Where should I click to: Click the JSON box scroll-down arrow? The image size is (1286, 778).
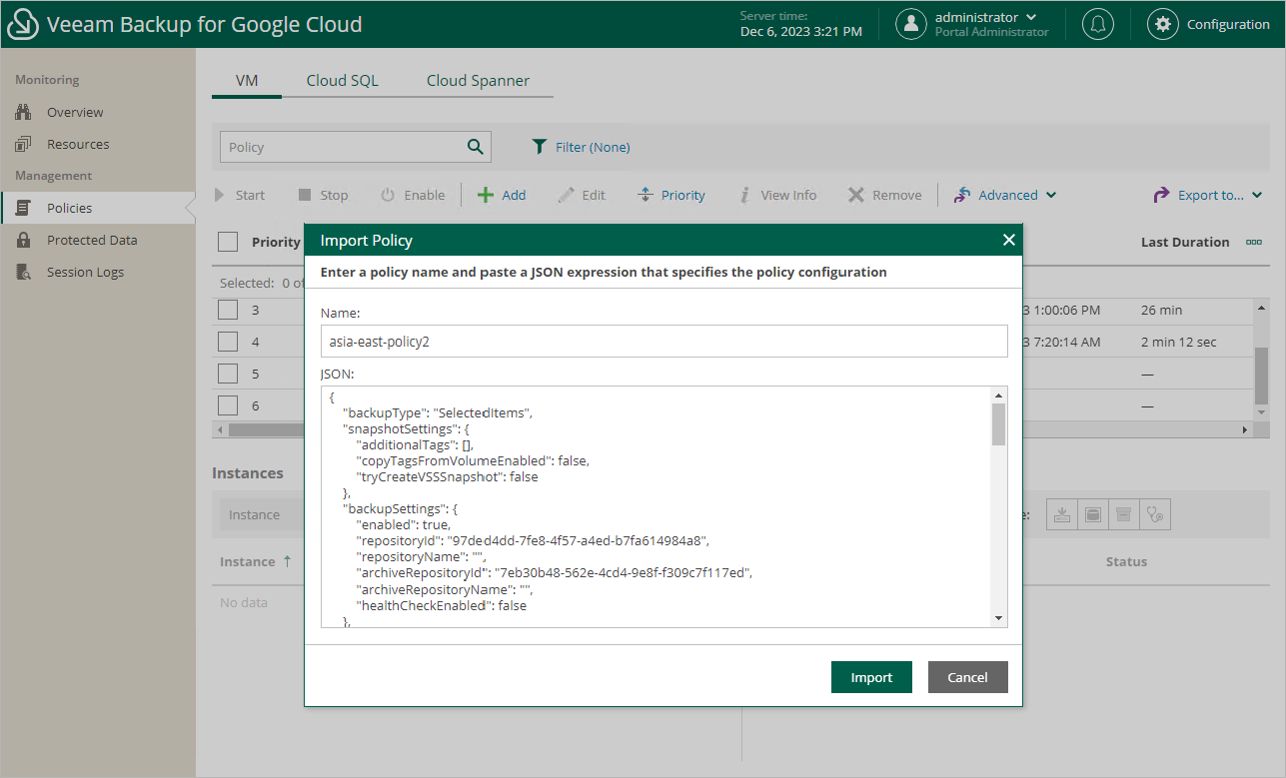(x=998, y=619)
